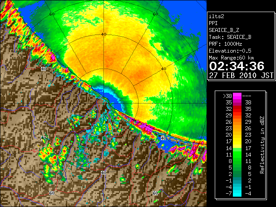The height and width of the screenshot is (207, 276).
Task: Click the "PRF: 1000Hz" value
Action: pos(226,44)
